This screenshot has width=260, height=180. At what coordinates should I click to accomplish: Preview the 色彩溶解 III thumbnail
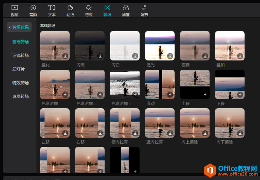coord(125,84)
